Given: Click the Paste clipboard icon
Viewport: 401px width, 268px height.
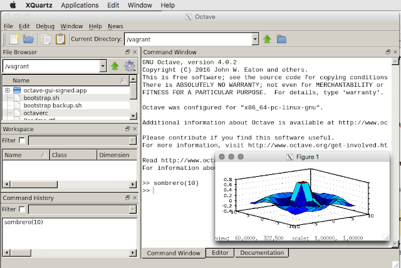Looking at the screenshot, I should (x=61, y=39).
